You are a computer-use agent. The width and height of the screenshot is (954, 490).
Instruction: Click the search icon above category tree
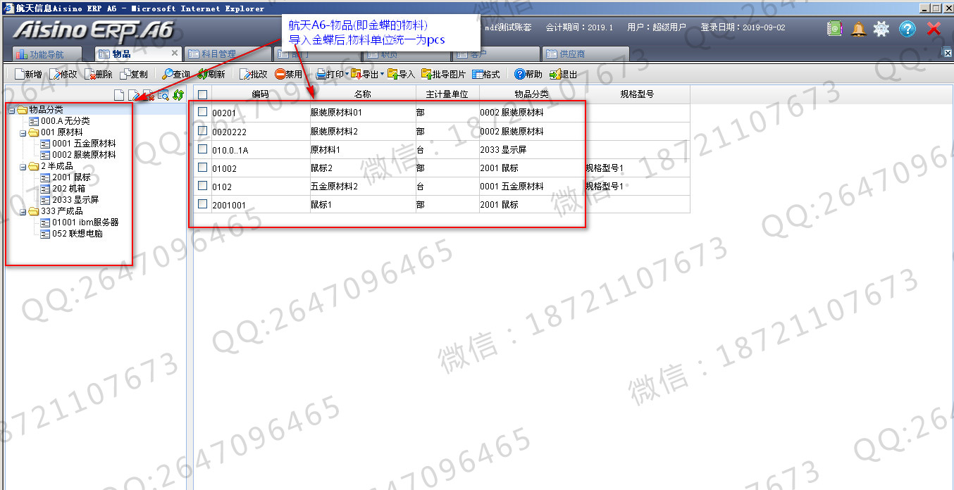(163, 95)
